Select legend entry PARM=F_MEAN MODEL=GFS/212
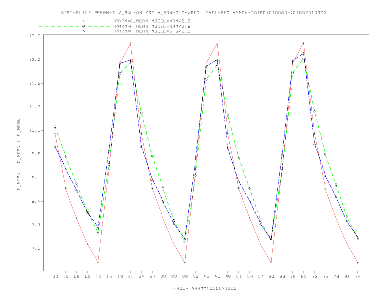Viewport: 390px width, 301px height. 153,31
